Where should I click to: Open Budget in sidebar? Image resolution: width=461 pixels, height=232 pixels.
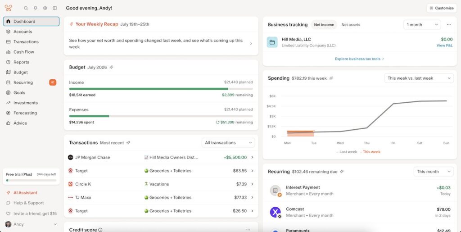(31, 73)
